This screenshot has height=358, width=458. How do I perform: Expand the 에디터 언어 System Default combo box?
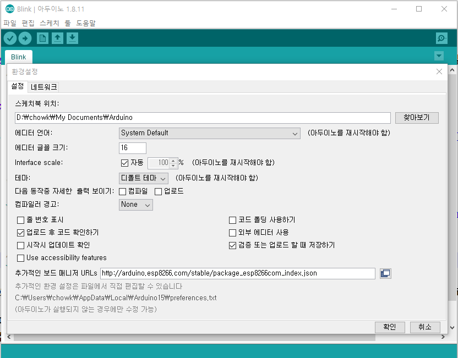point(209,133)
